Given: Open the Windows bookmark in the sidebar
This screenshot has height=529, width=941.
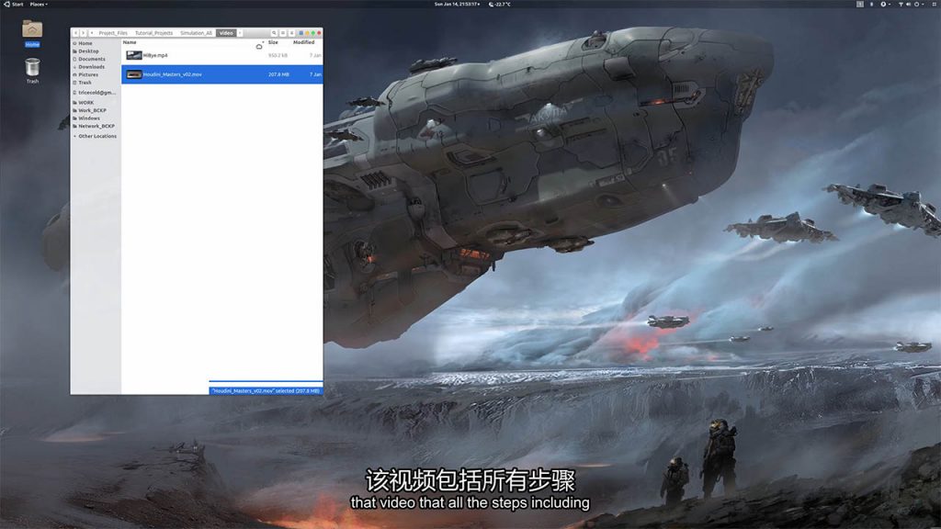Looking at the screenshot, I should [86, 118].
